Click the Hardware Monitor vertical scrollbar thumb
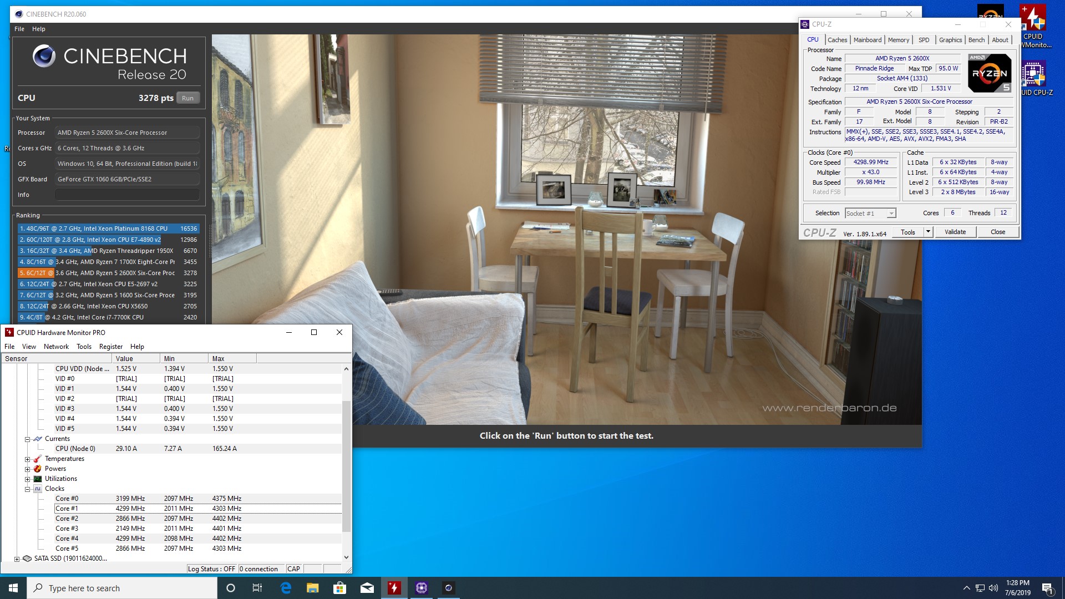 (x=346, y=466)
